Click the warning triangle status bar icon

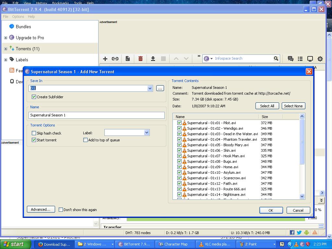pos(315,232)
